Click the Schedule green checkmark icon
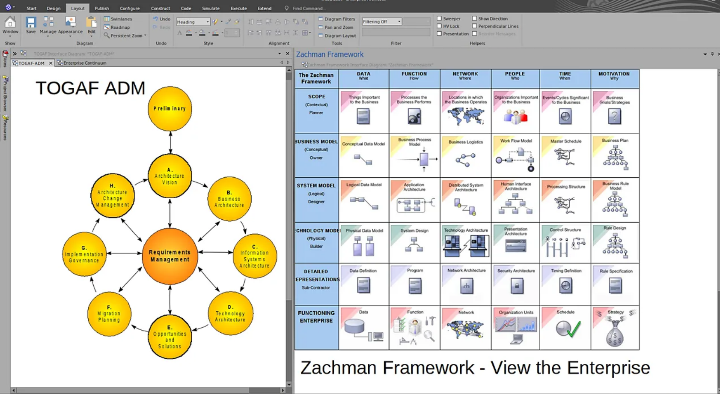The height and width of the screenshot is (394, 720). tap(568, 329)
